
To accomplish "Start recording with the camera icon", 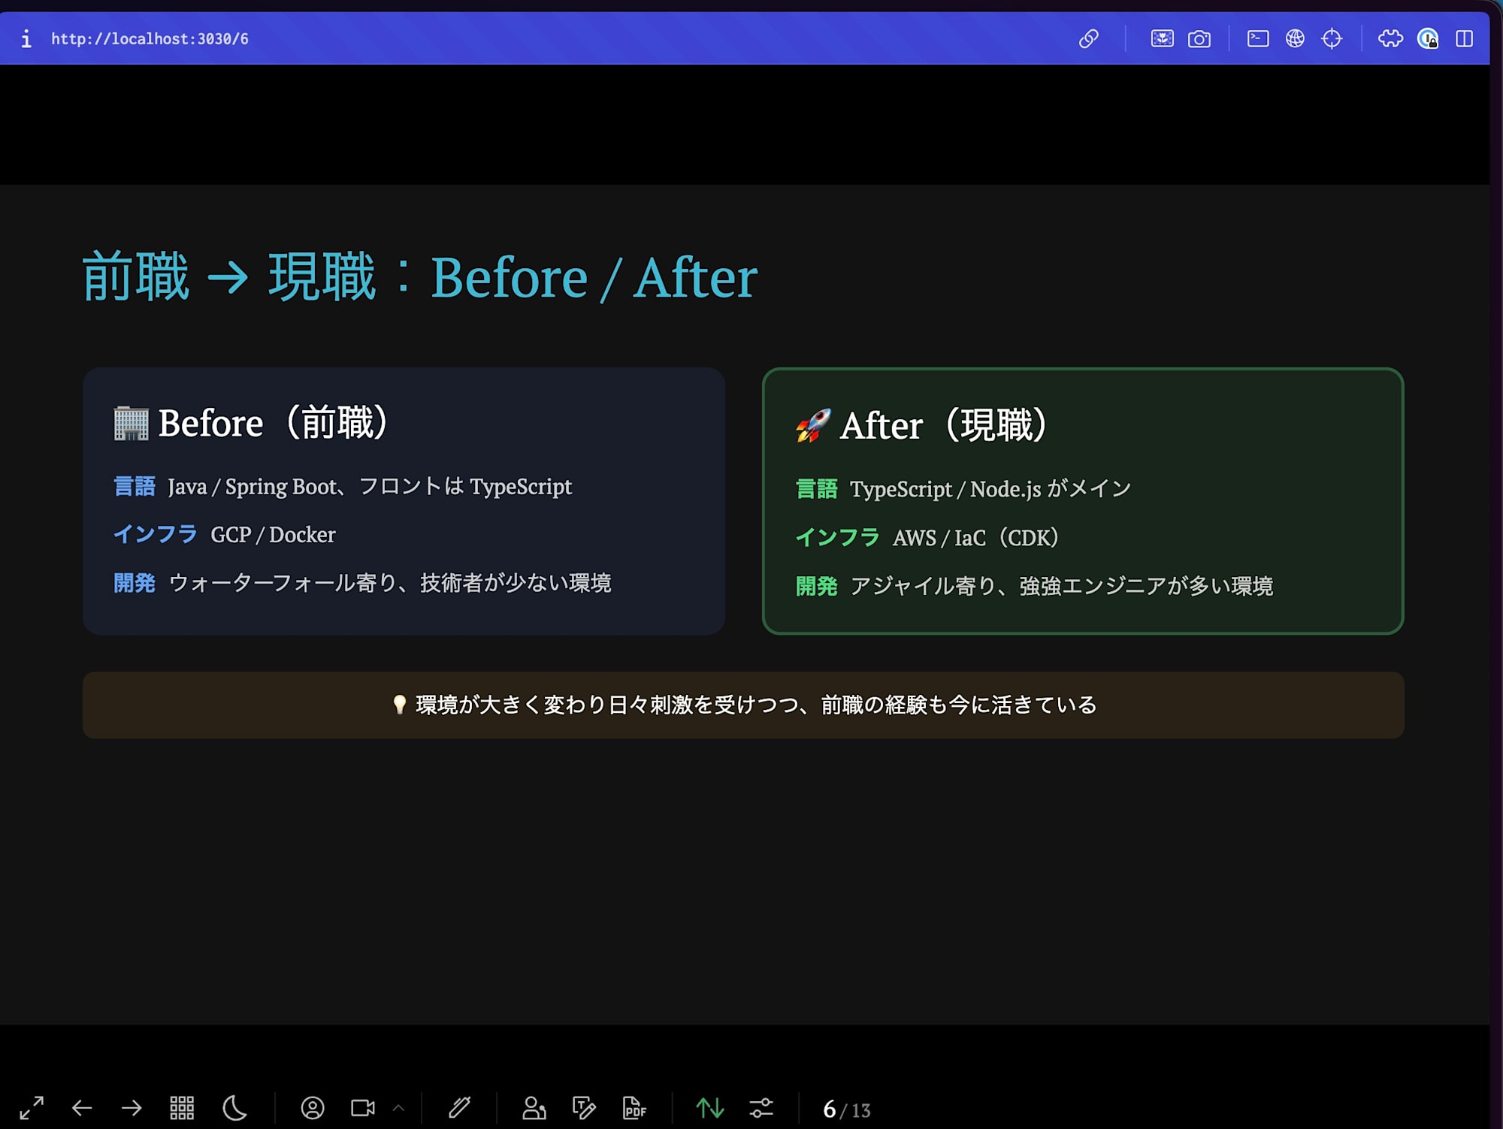I will tap(364, 1108).
